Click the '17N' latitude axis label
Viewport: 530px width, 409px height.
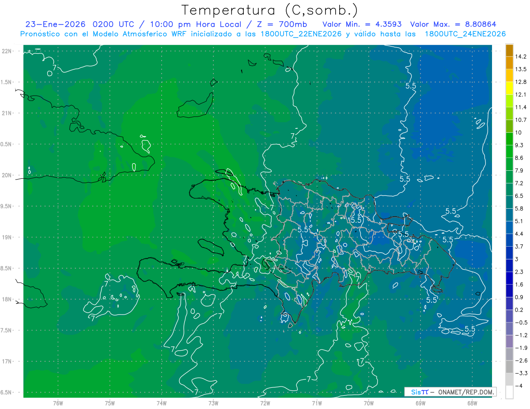pos(6,362)
